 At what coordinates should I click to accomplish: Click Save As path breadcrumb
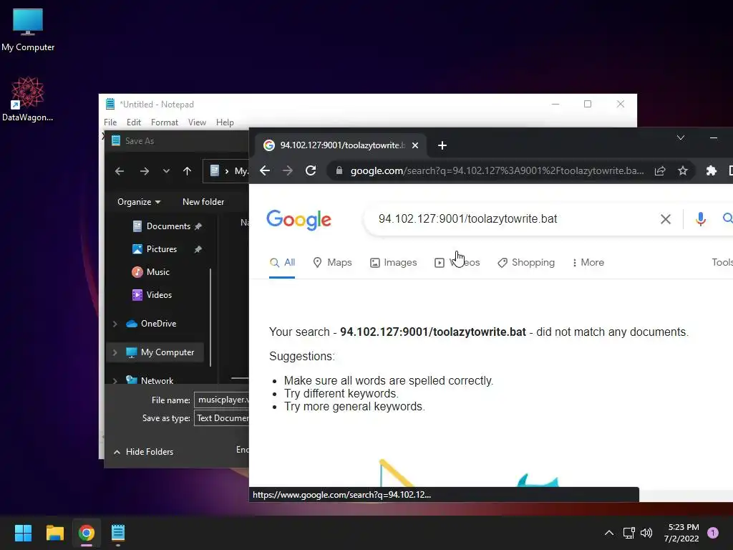(x=226, y=171)
